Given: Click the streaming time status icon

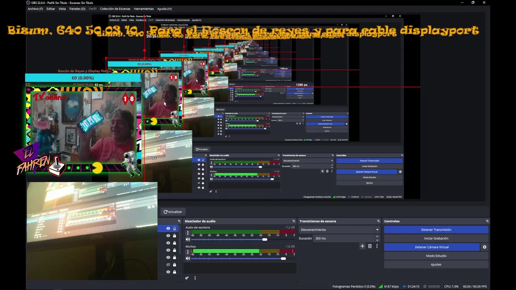Looking at the screenshot, I should click(404, 287).
